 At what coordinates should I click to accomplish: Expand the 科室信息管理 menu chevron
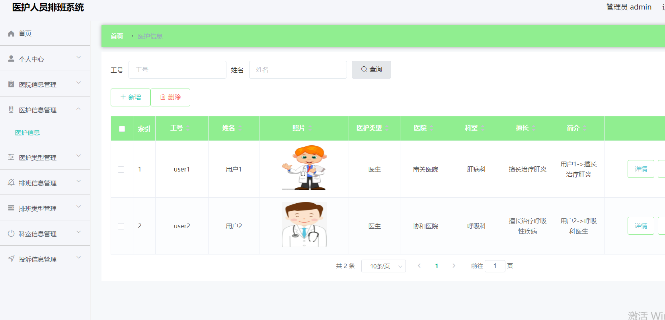click(79, 232)
